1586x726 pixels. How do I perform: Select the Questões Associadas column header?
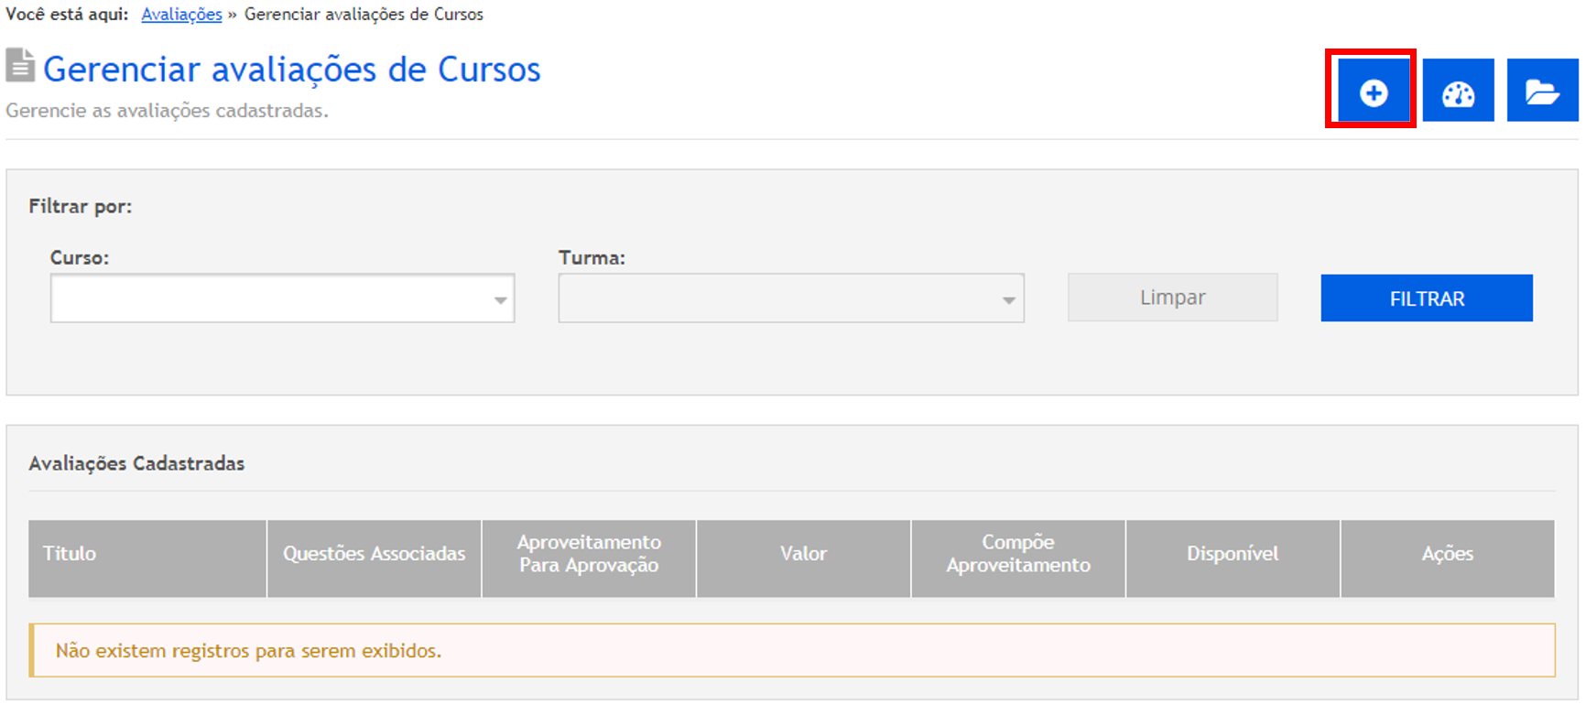coord(374,554)
